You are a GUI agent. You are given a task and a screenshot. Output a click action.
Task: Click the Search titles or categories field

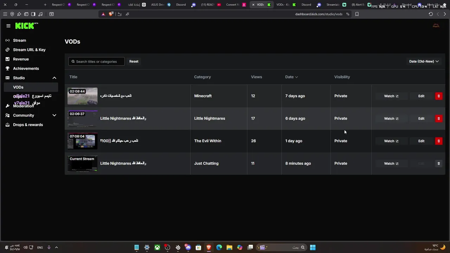(96, 61)
